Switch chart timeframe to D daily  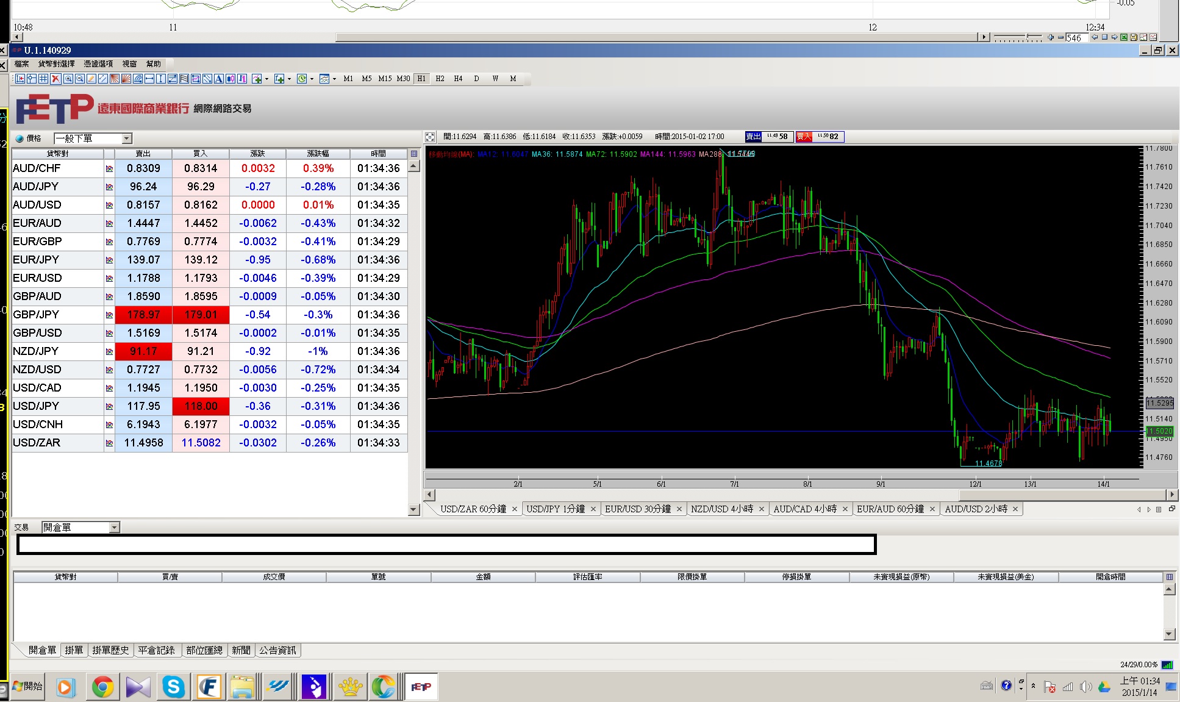[x=476, y=79]
